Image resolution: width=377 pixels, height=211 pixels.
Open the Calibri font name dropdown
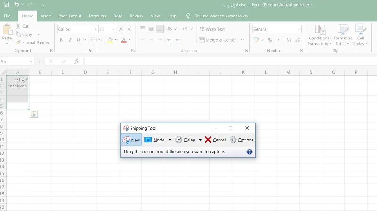95,29
